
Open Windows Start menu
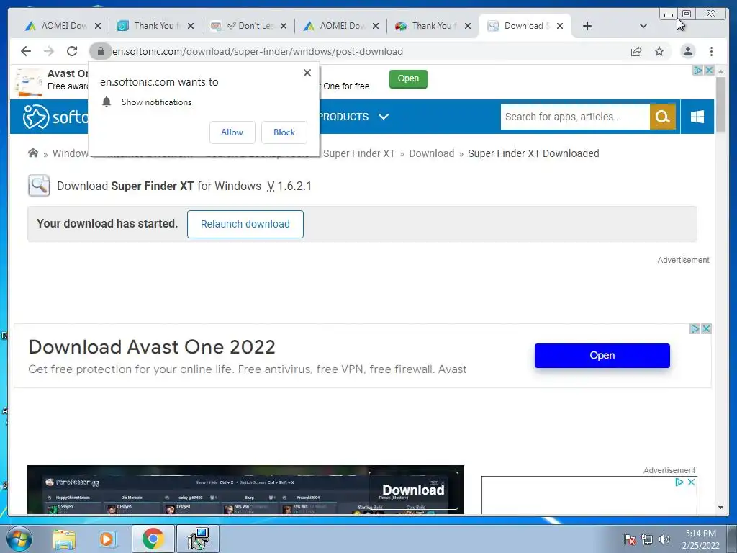tap(18, 539)
